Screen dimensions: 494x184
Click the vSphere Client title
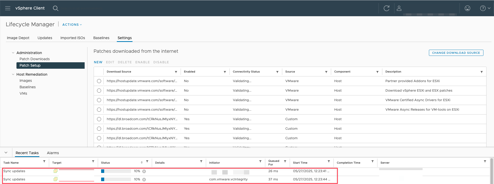click(30, 8)
